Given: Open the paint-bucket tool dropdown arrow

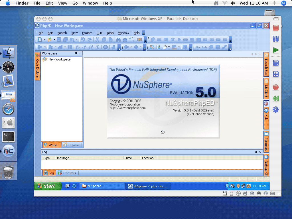Looking at the screenshot, I should pos(169,47).
